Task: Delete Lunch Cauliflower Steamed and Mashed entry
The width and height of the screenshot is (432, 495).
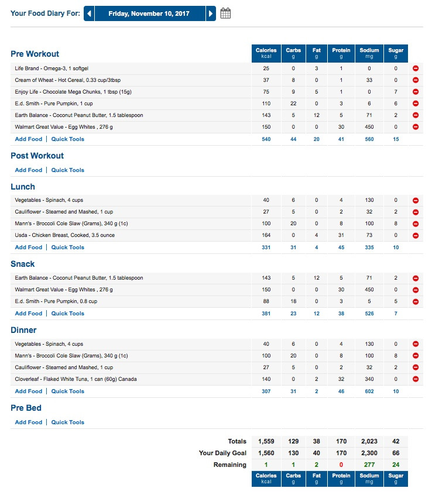Action: pos(416,212)
